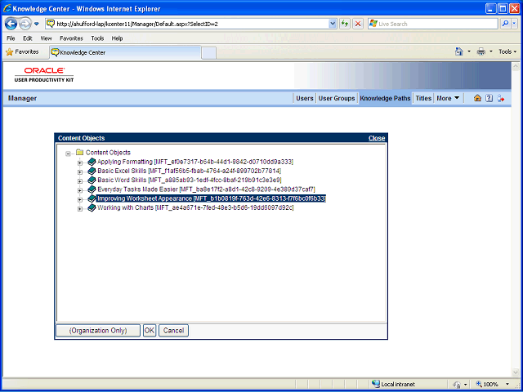Select Everyday Tasks Made Easier title

[206, 189]
